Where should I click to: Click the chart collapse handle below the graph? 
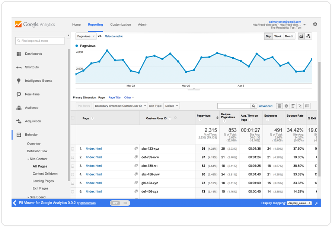[194, 89]
